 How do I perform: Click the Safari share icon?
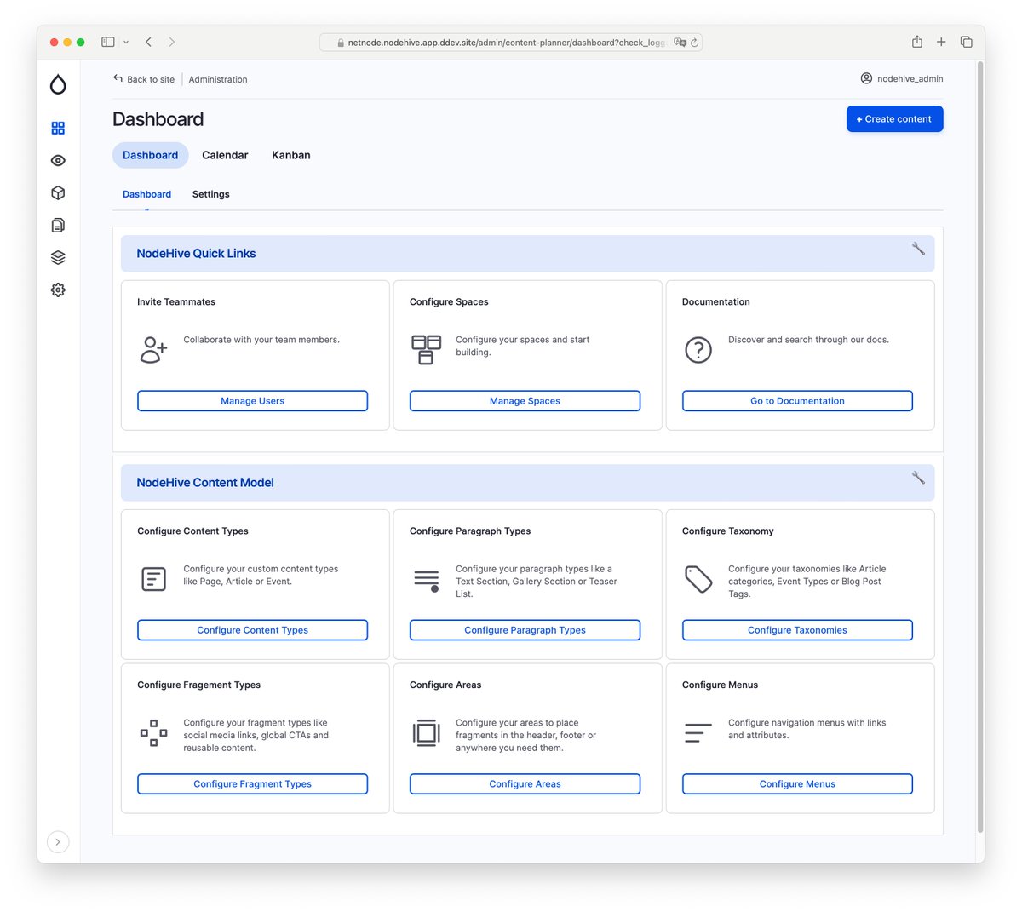click(917, 41)
